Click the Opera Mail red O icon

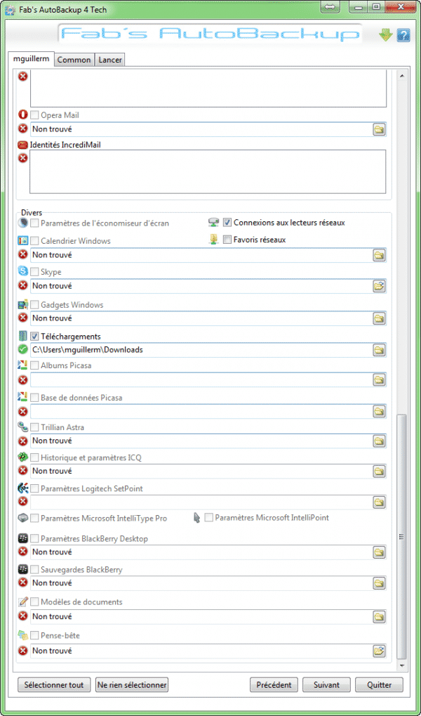23,115
